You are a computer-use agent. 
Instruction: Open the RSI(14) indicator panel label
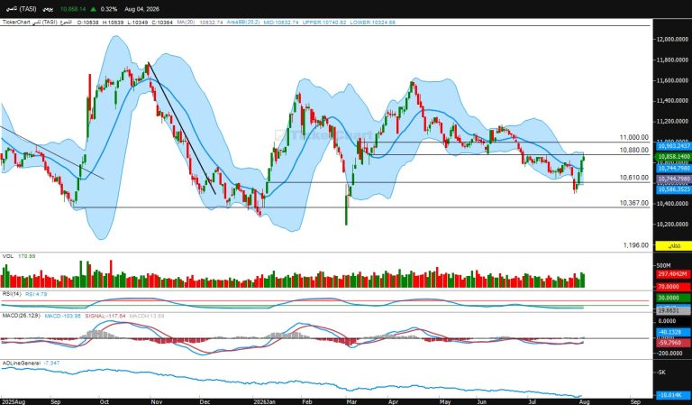[12, 294]
